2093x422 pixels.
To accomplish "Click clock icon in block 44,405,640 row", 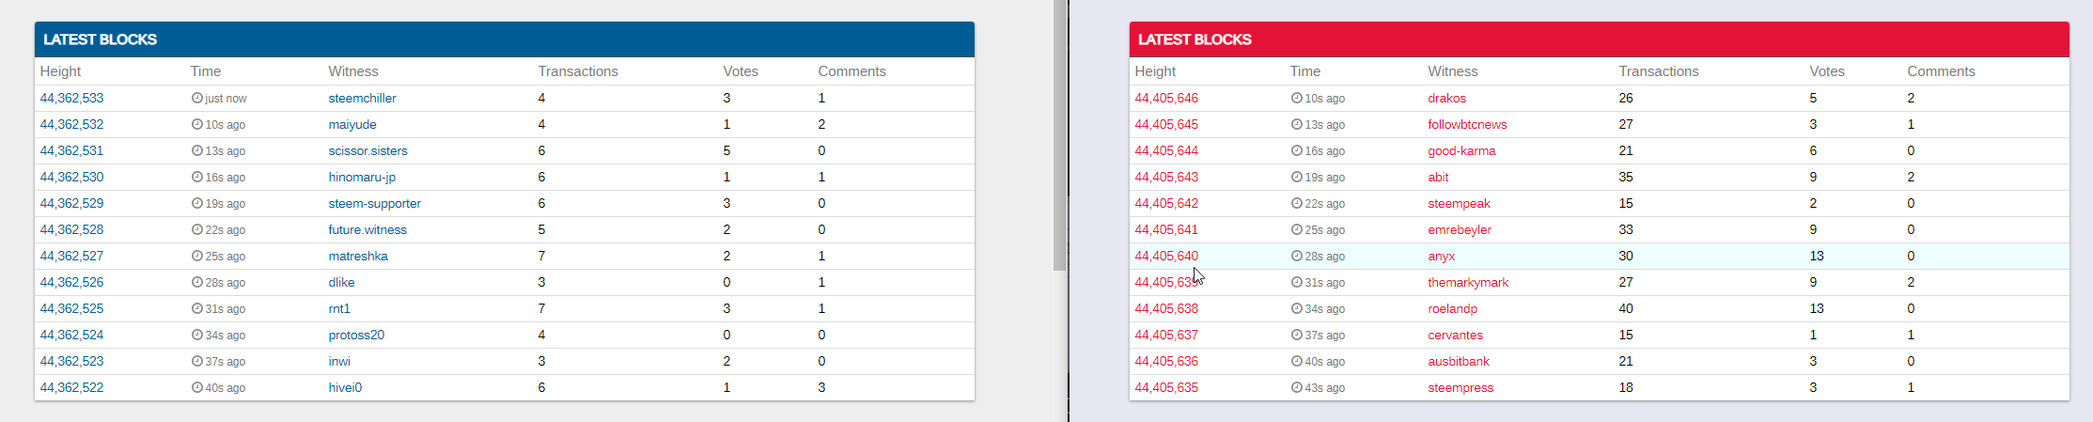I will [1297, 256].
